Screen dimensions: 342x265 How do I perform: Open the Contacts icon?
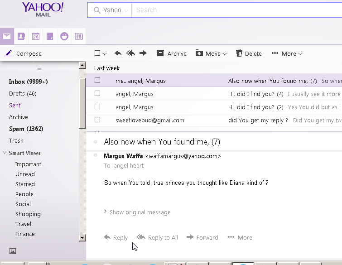pos(21,36)
